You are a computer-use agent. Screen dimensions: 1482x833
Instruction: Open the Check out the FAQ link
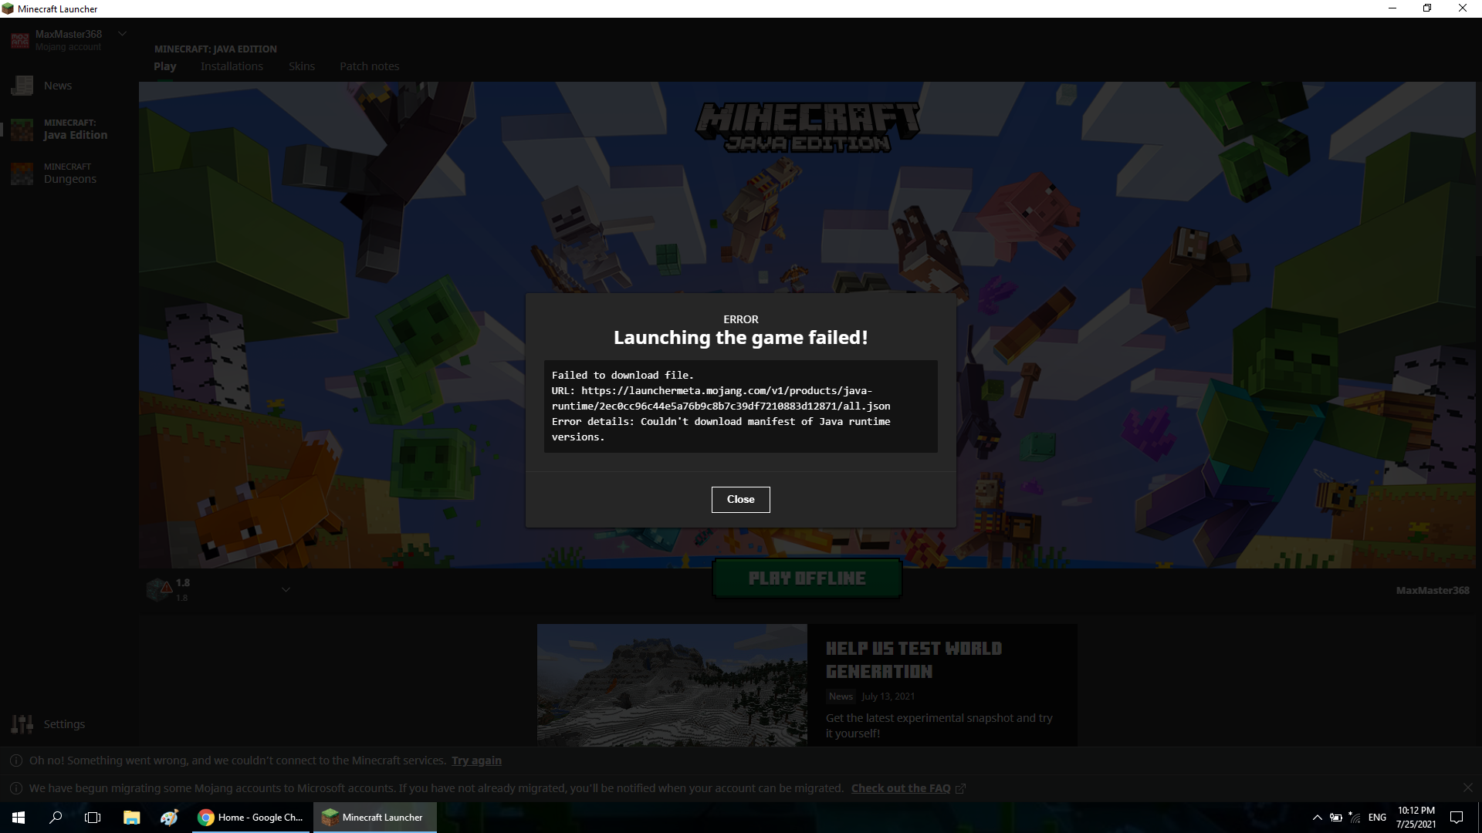pos(901,788)
